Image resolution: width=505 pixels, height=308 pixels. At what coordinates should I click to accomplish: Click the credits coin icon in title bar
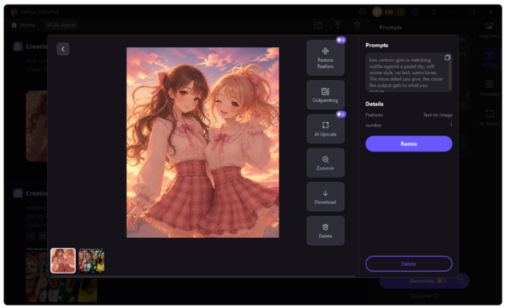point(377,12)
